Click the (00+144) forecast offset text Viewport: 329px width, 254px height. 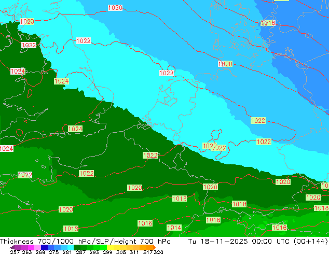[x=311, y=242]
